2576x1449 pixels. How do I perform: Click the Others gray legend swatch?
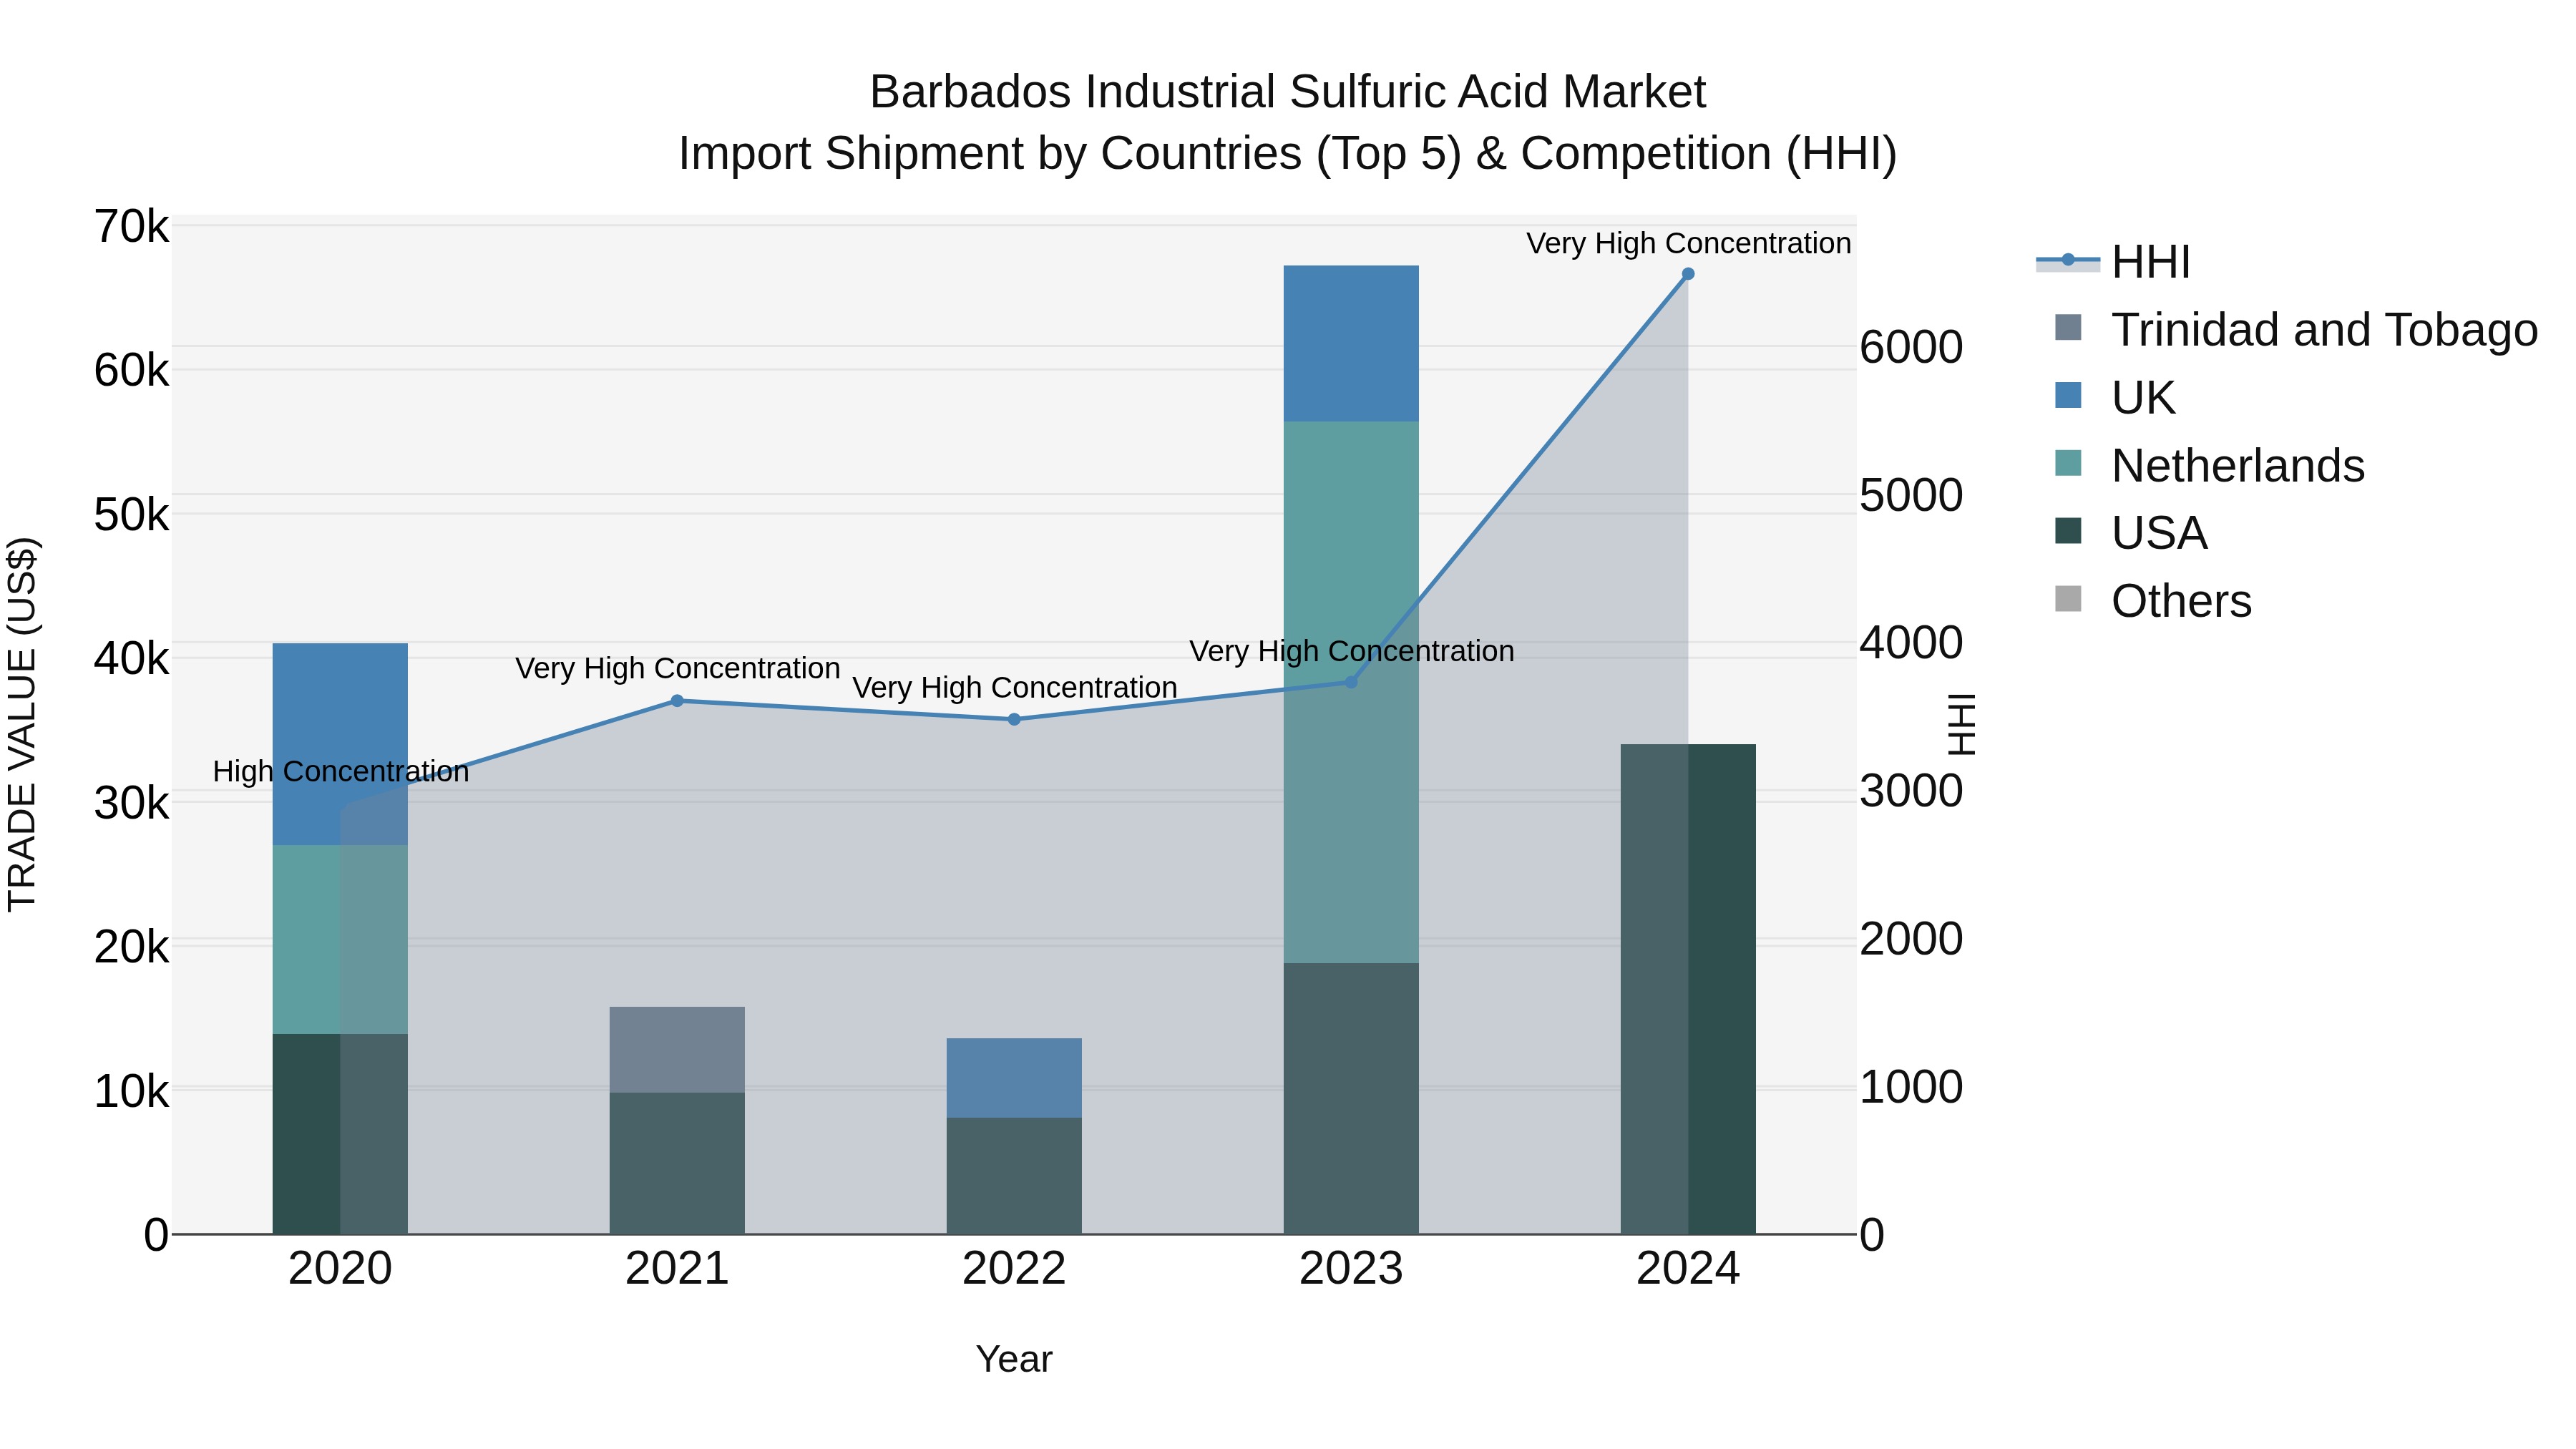2068,599
